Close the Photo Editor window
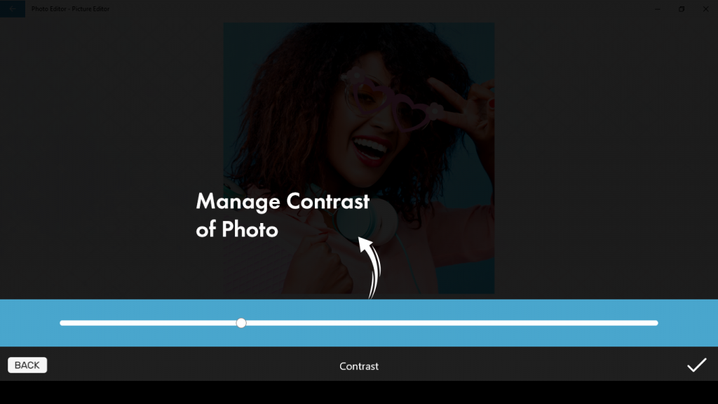The width and height of the screenshot is (718, 404). [x=705, y=8]
